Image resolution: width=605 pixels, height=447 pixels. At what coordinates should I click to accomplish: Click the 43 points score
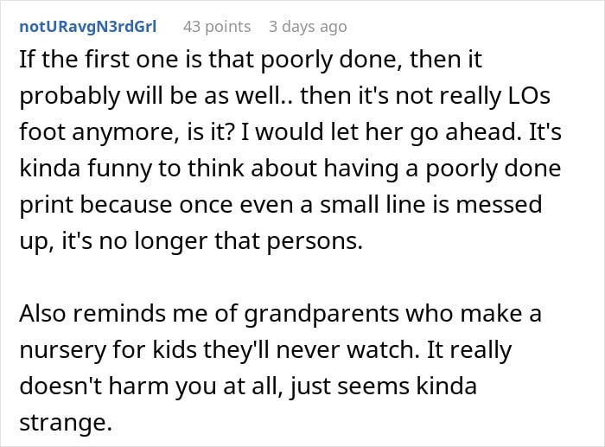tap(217, 27)
